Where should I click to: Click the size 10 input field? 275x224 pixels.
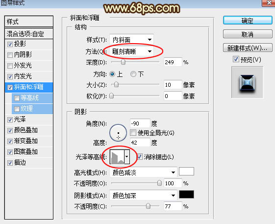click(173, 85)
